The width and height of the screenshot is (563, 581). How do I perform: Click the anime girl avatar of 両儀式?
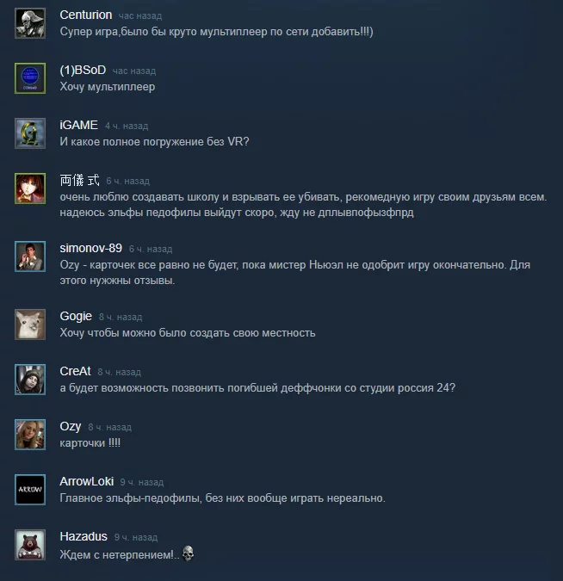pyautogui.click(x=30, y=189)
